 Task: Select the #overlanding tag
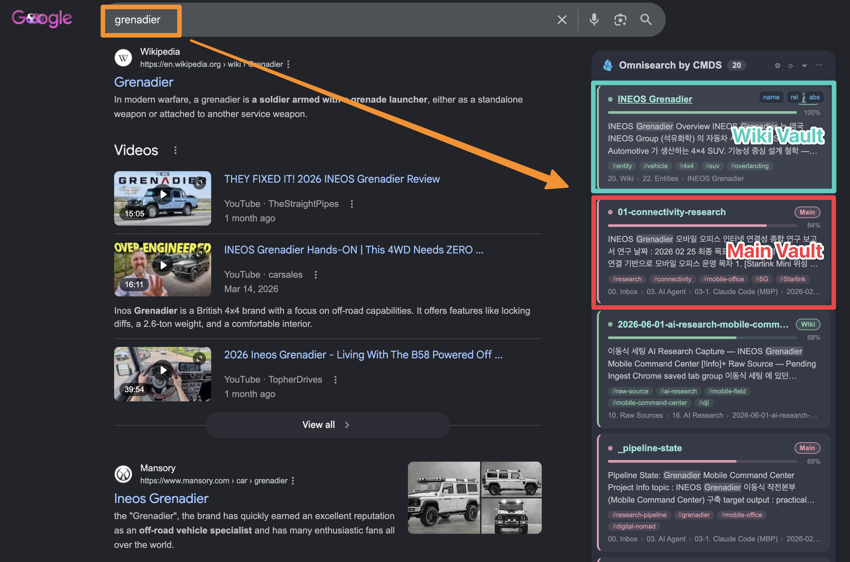750,166
